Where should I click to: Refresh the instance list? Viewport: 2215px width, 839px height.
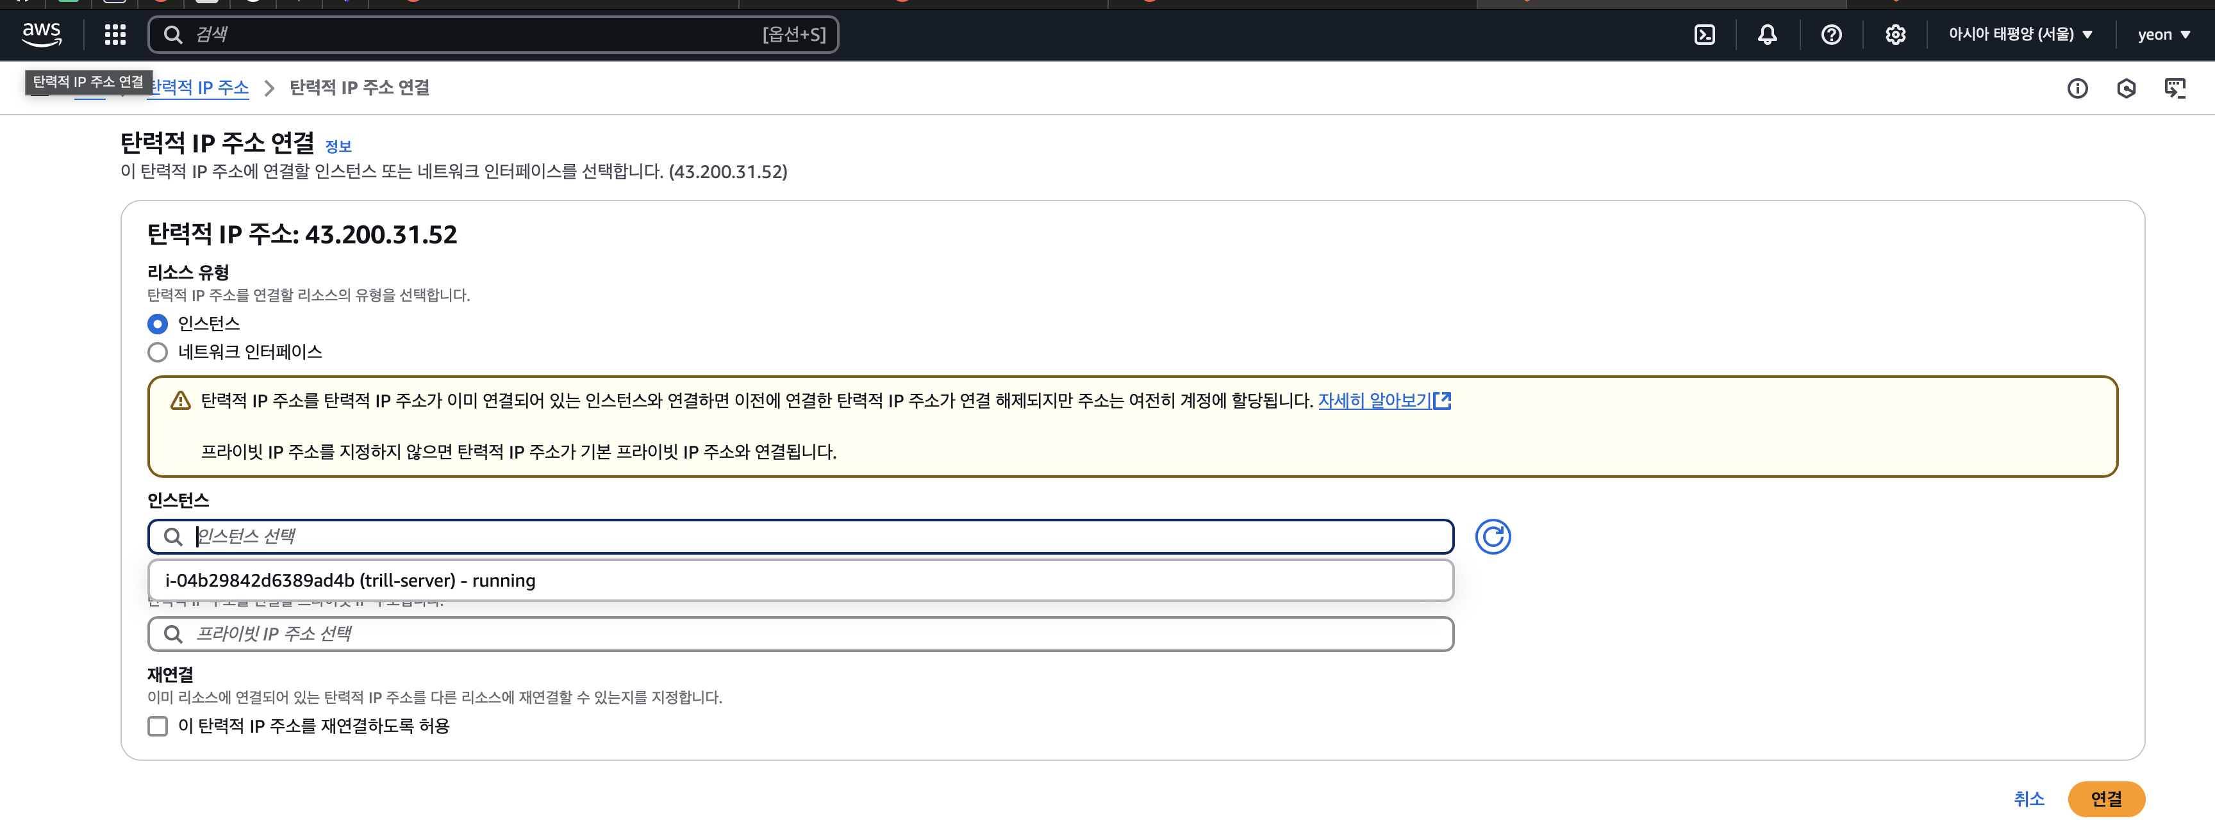tap(1493, 537)
